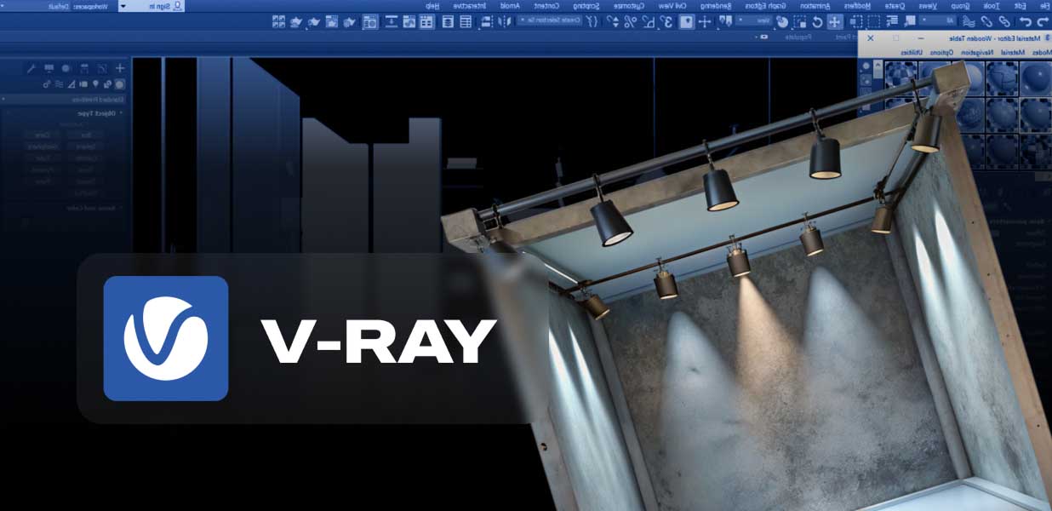Switch to the Hierarchy command panel tab

tap(84, 69)
